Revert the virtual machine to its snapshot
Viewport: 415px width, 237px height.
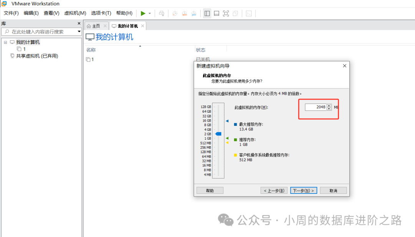(184, 13)
